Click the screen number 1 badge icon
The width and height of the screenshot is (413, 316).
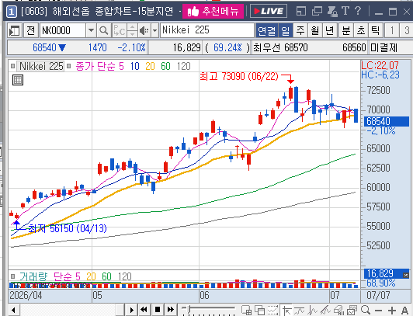pos(12,12)
